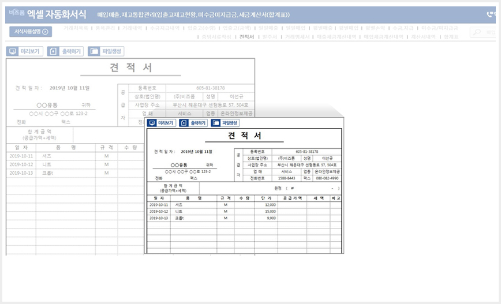Screen dimensions: 501x304
Task: Select the 2019-10-13 row in the enlarged sheet
Action: point(244,218)
